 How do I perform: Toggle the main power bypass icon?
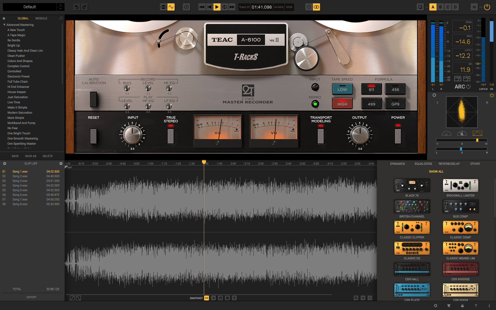[x=487, y=7]
